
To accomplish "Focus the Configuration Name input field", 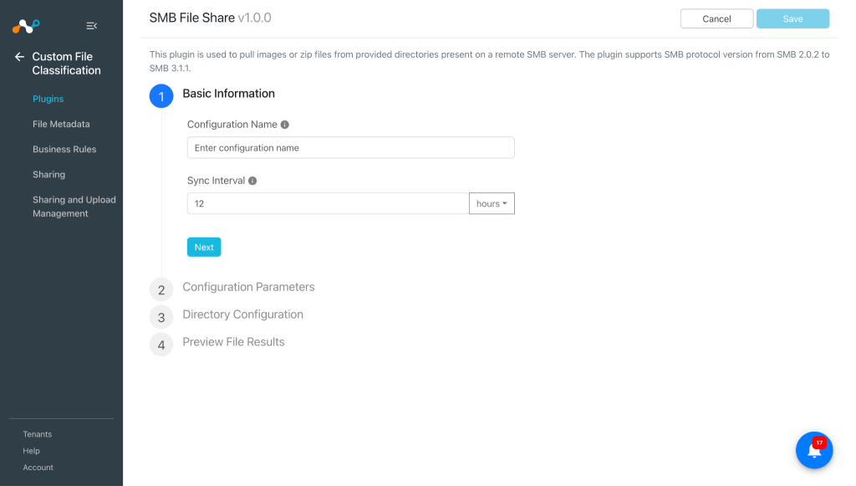I will 350,148.
